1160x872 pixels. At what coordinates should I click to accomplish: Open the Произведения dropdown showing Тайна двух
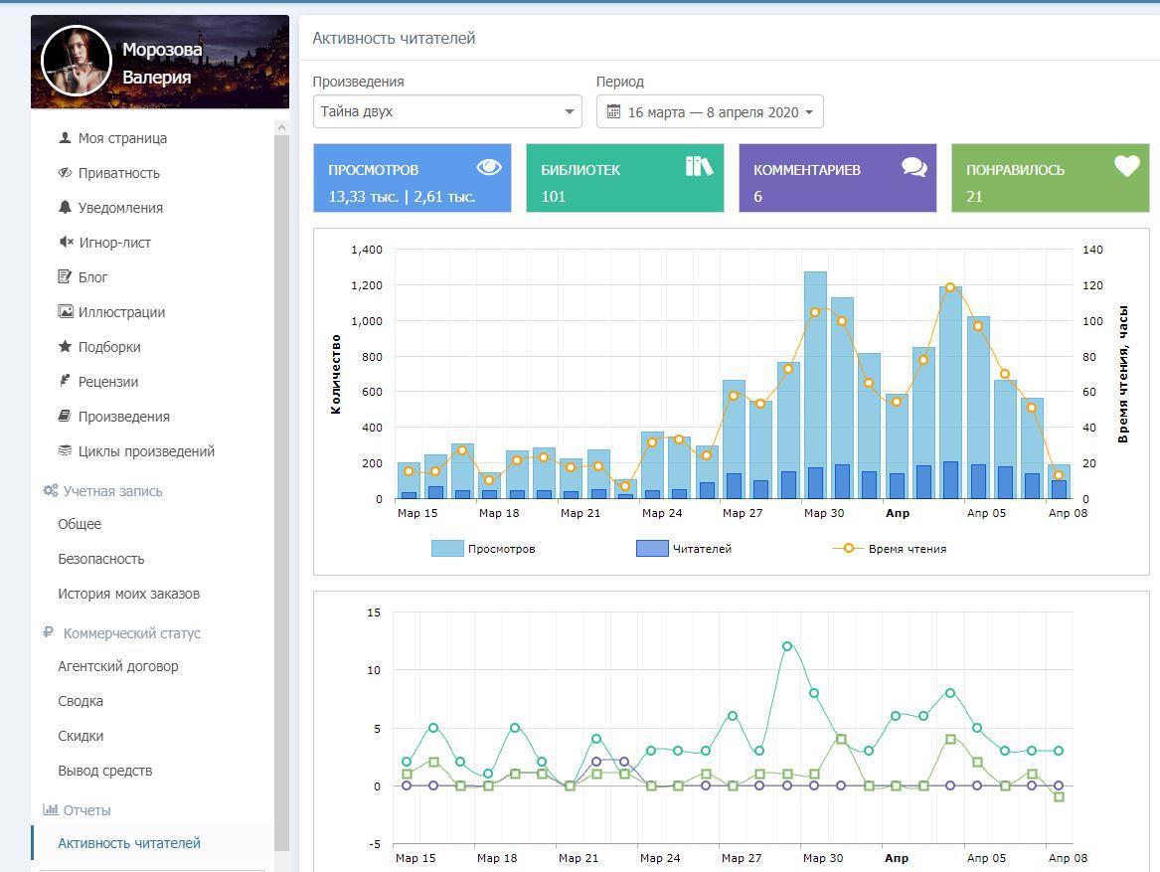[x=446, y=111]
